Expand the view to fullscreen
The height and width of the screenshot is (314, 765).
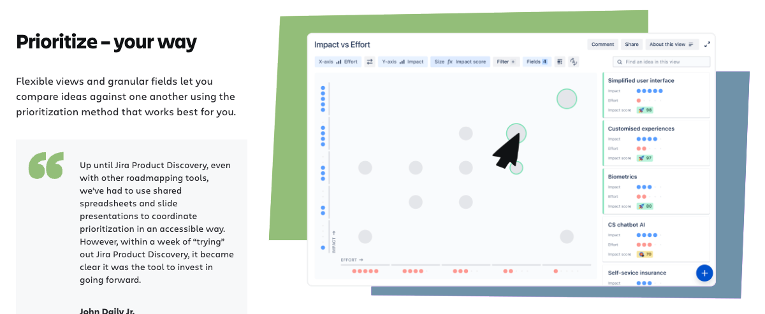[x=708, y=45]
